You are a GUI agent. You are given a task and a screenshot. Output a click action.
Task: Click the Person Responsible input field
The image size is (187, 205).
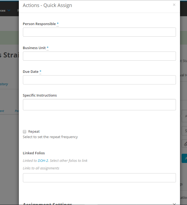[x=99, y=32]
